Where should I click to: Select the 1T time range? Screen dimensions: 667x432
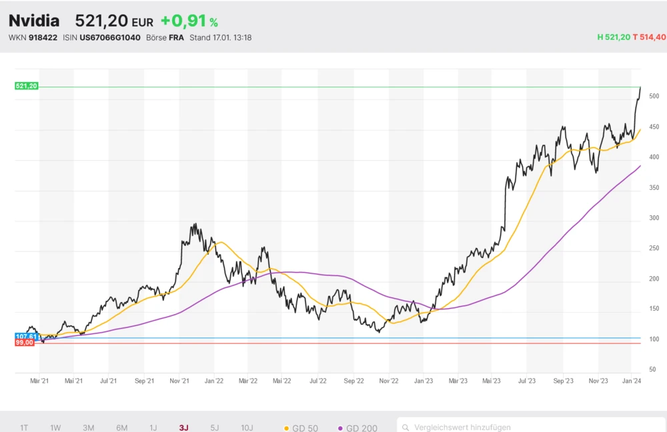click(x=24, y=427)
